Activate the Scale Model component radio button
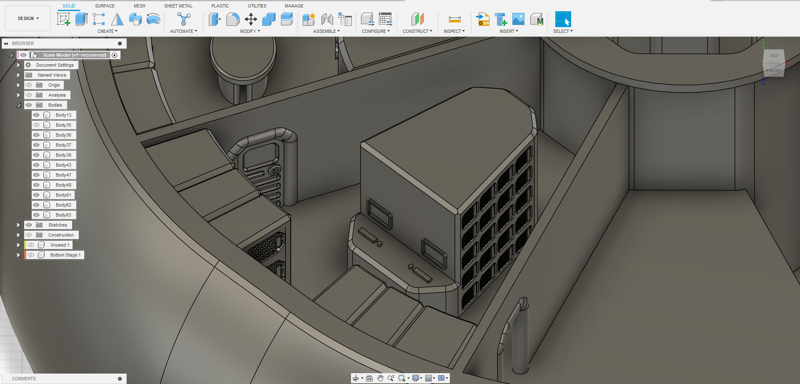Image resolution: width=800 pixels, height=384 pixels. point(115,55)
